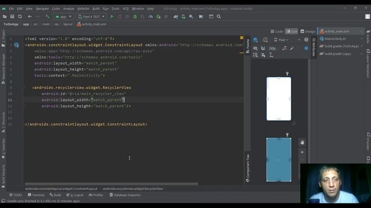
Task: Toggle the autoconnect magnet icon
Action: (263, 48)
